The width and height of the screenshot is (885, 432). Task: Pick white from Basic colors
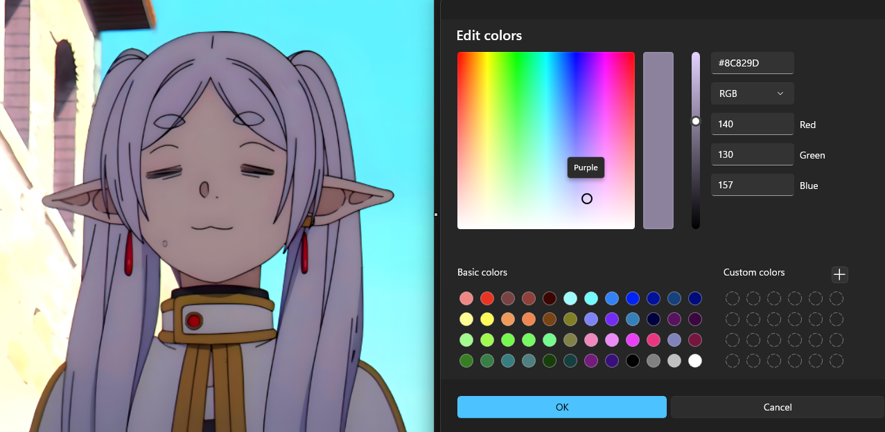coord(695,361)
